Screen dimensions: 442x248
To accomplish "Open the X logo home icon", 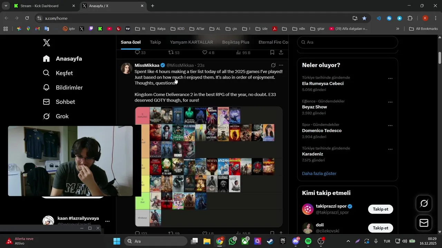I will click(x=47, y=43).
